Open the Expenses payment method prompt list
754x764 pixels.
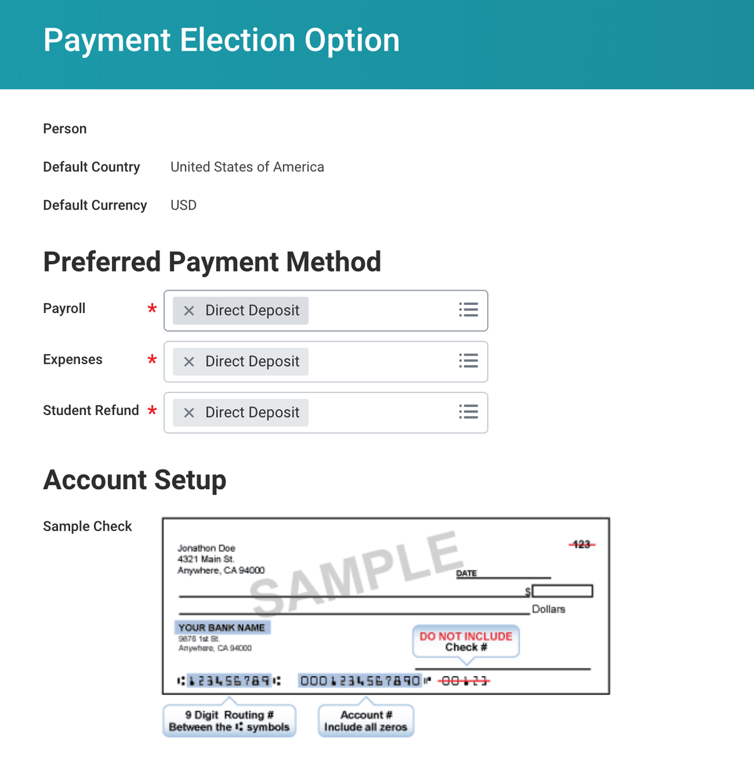(x=468, y=360)
